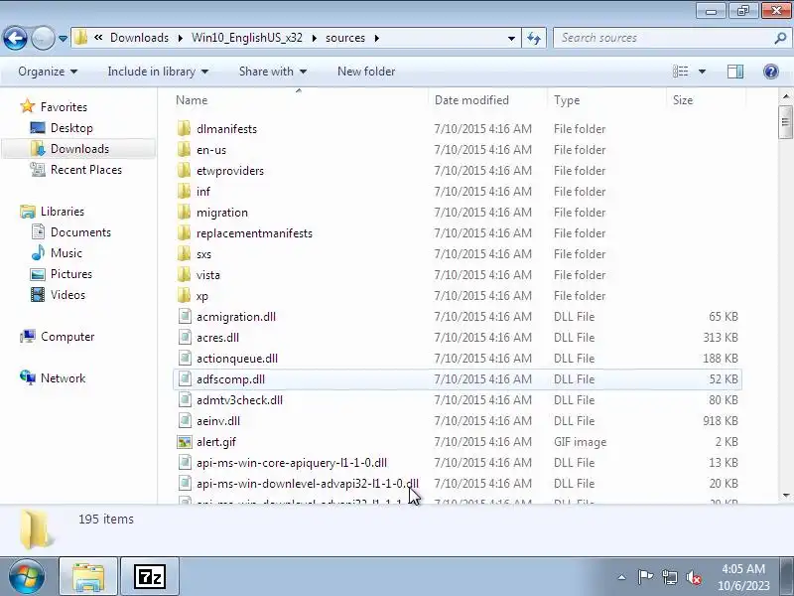Click the Forward navigation arrow
794x596 pixels.
[x=43, y=38]
